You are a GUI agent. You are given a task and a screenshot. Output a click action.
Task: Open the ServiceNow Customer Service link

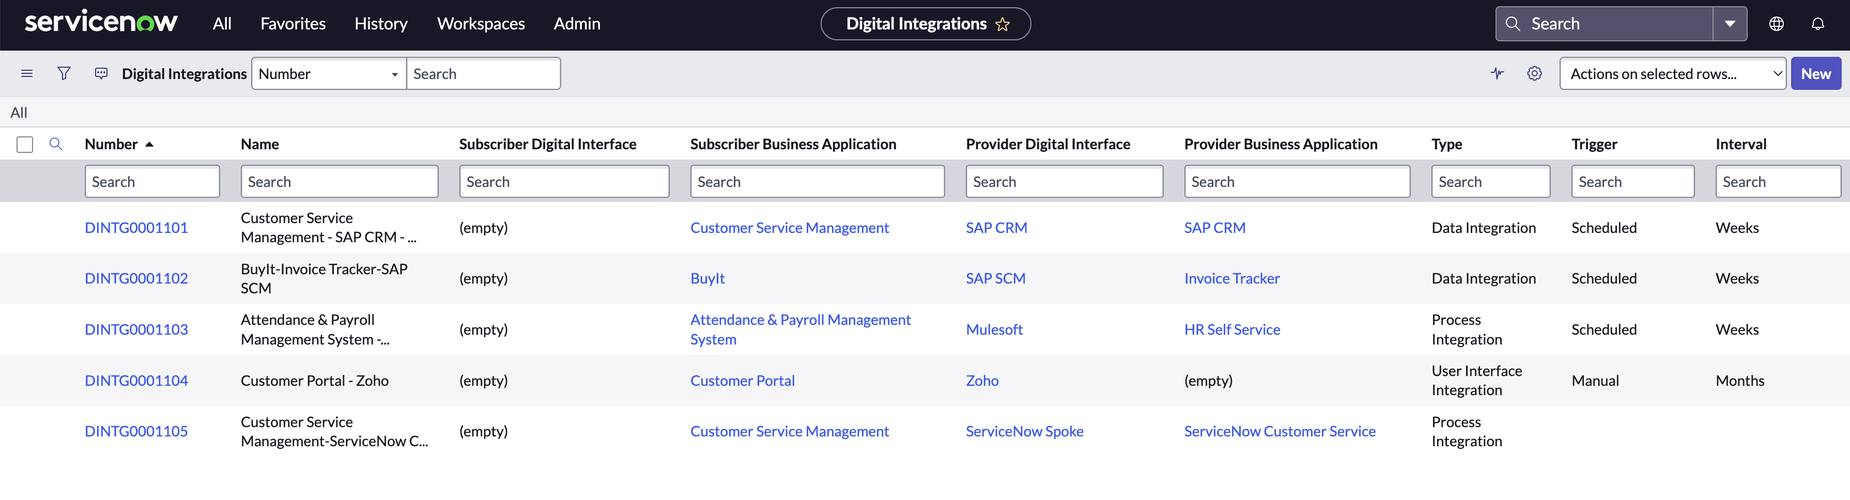pos(1280,431)
